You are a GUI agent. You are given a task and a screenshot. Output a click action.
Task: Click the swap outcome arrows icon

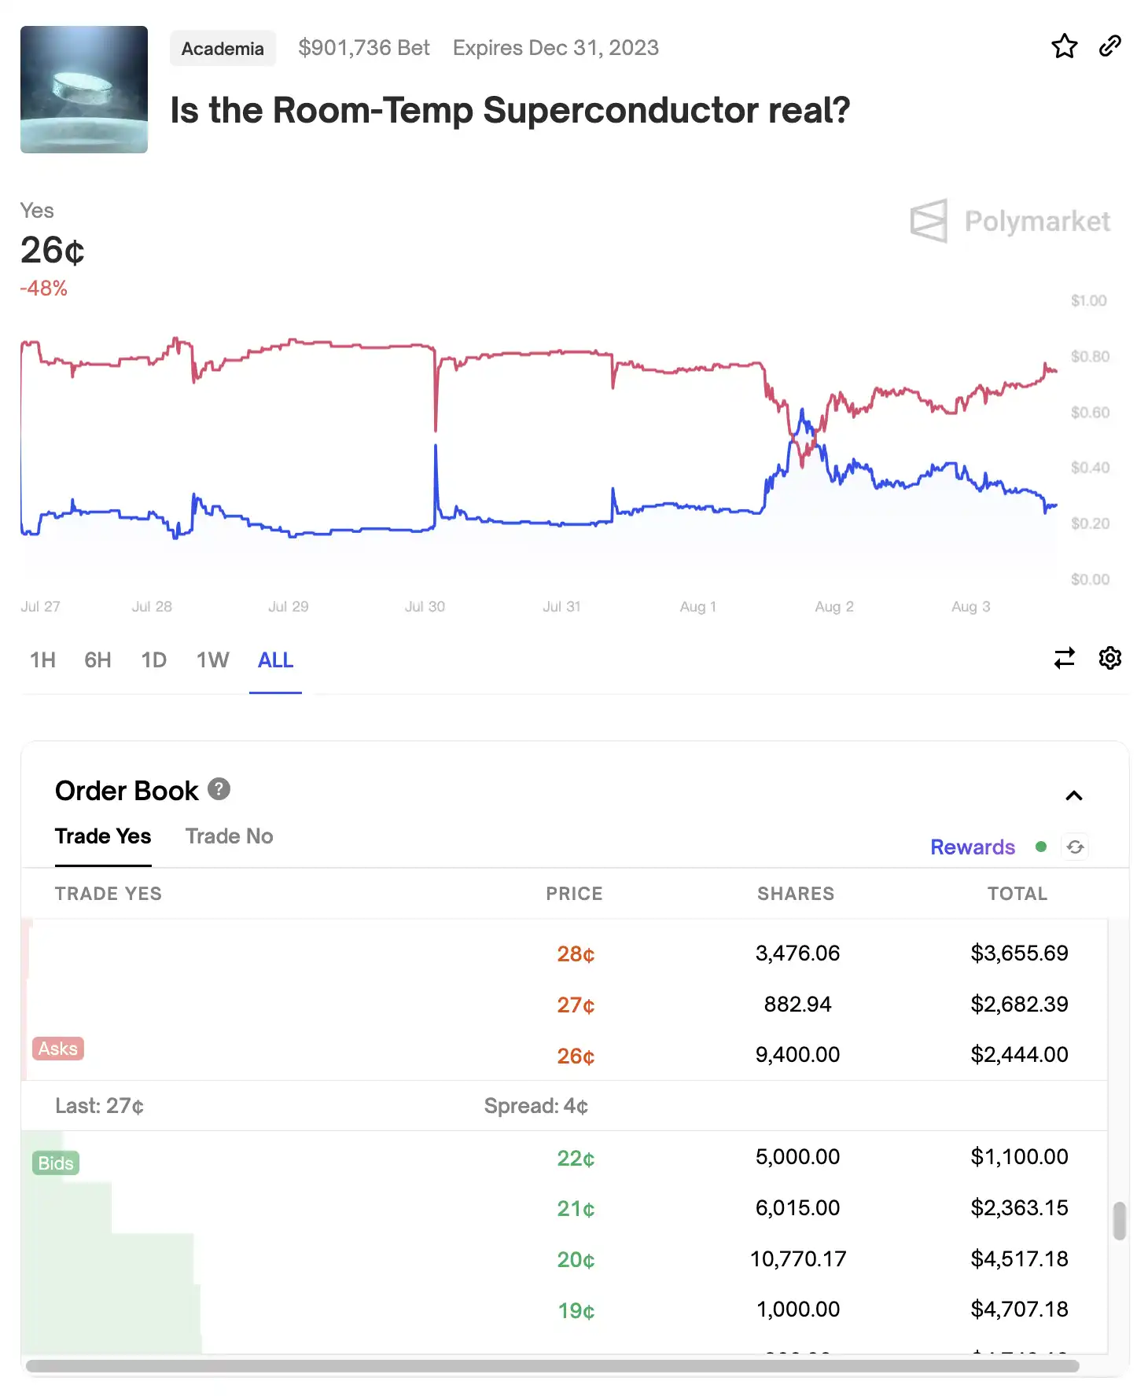pos(1064,658)
